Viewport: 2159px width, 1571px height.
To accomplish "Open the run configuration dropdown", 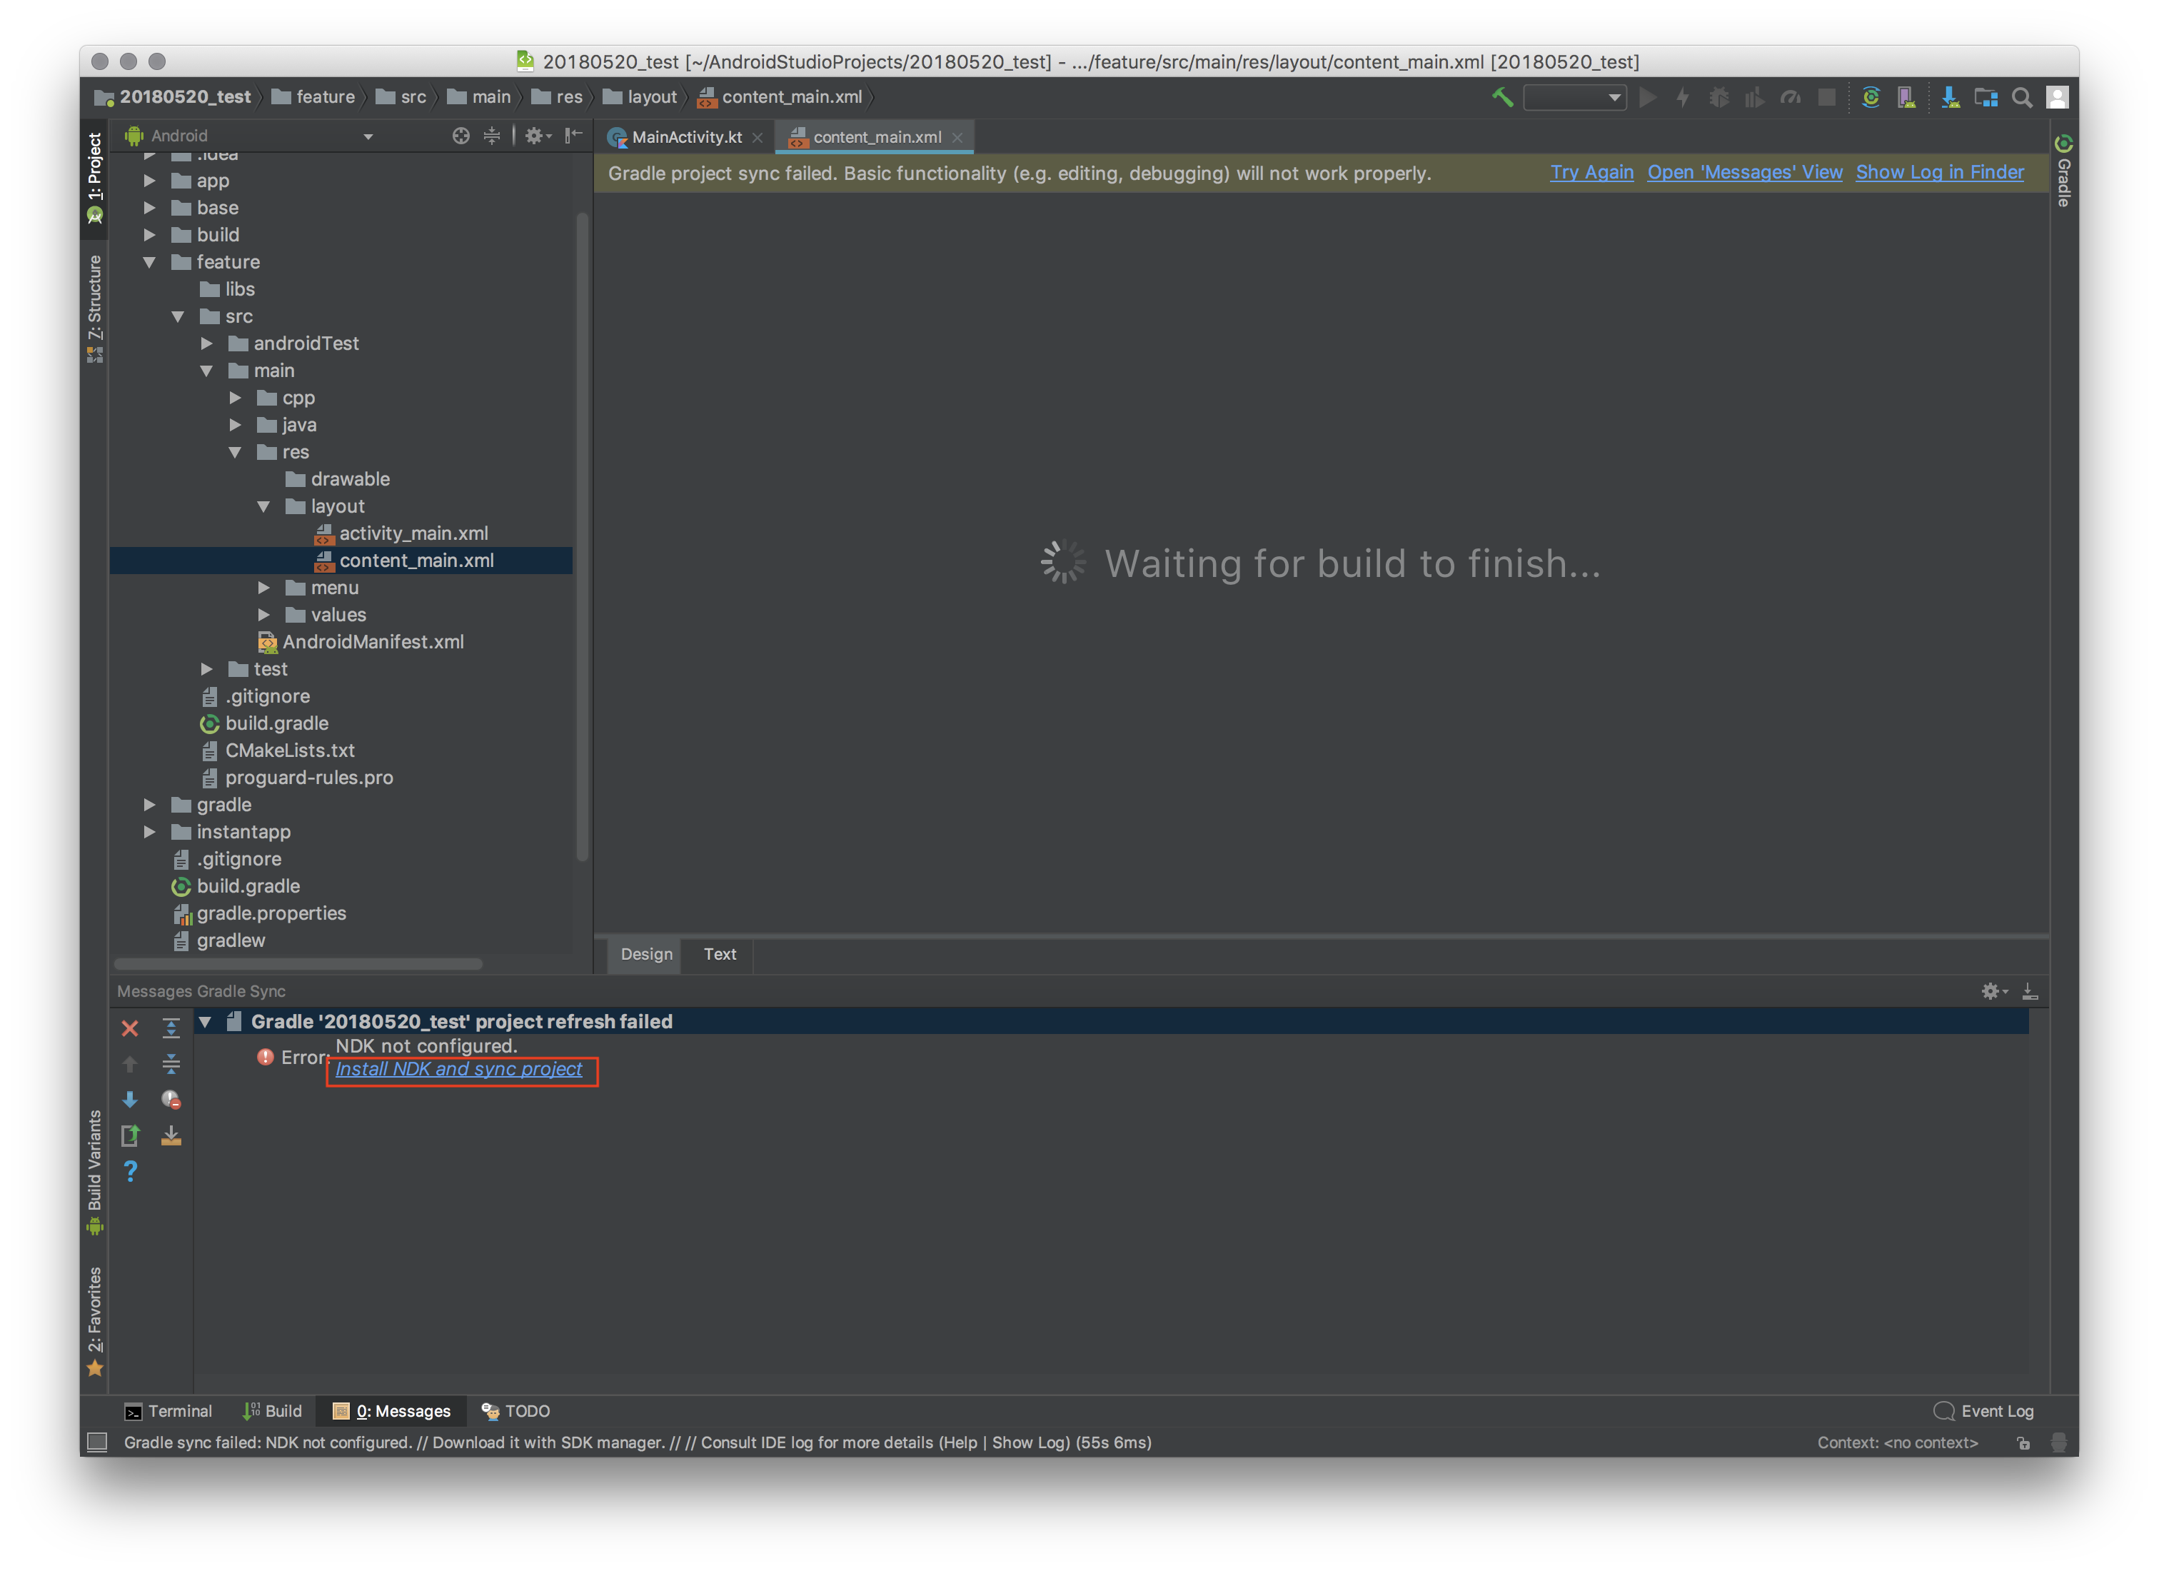I will pos(1574,97).
